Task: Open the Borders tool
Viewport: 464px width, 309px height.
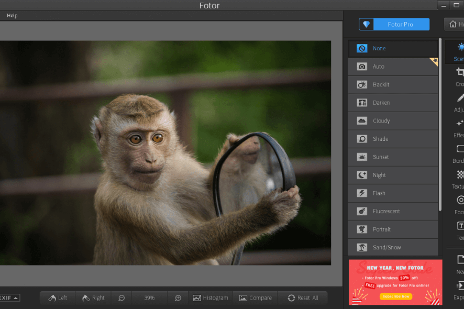Action: [x=459, y=154]
